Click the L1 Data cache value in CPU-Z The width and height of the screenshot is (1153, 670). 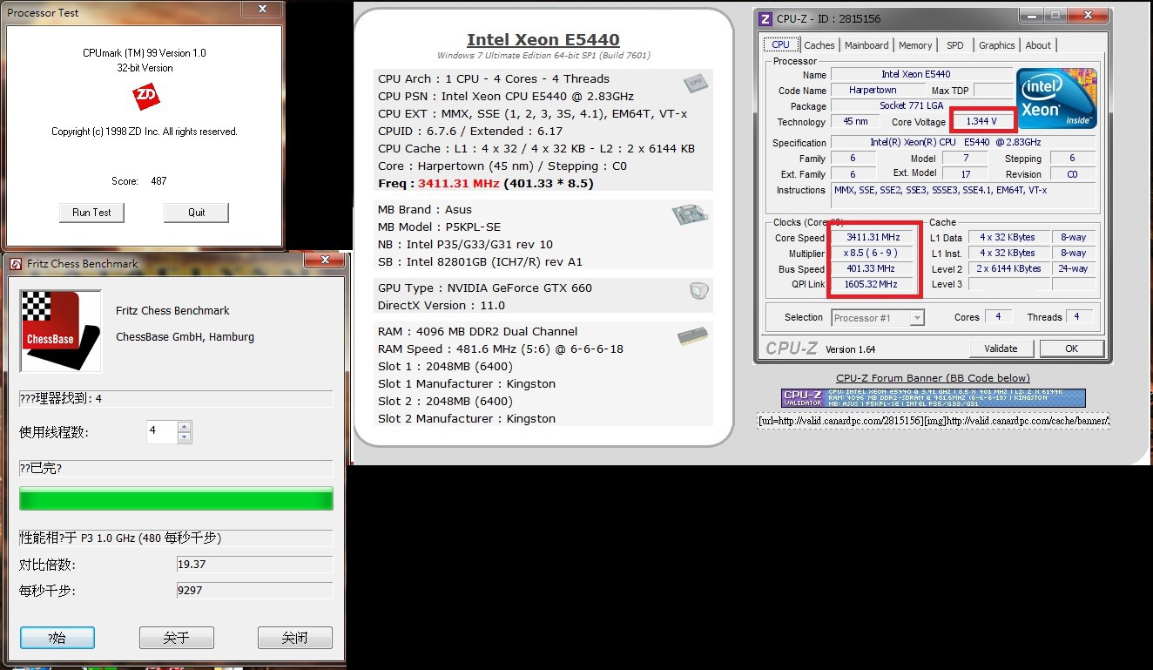1008,237
